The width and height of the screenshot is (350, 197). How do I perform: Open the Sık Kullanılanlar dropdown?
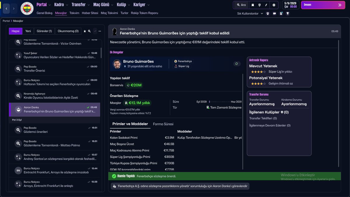[x=250, y=13]
